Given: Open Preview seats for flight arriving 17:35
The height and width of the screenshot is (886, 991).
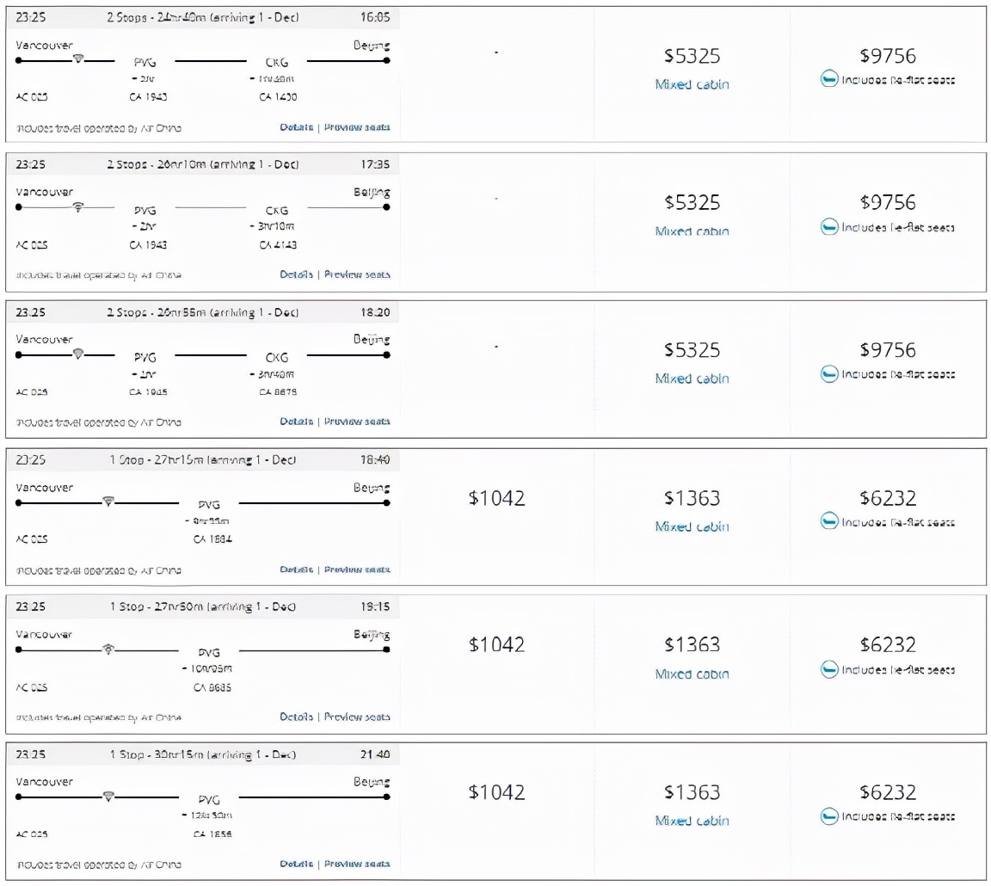Looking at the screenshot, I should (x=357, y=274).
